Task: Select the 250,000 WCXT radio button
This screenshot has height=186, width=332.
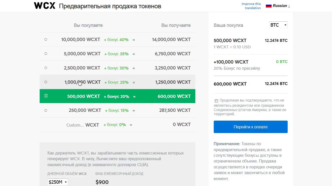Action: [x=46, y=111]
